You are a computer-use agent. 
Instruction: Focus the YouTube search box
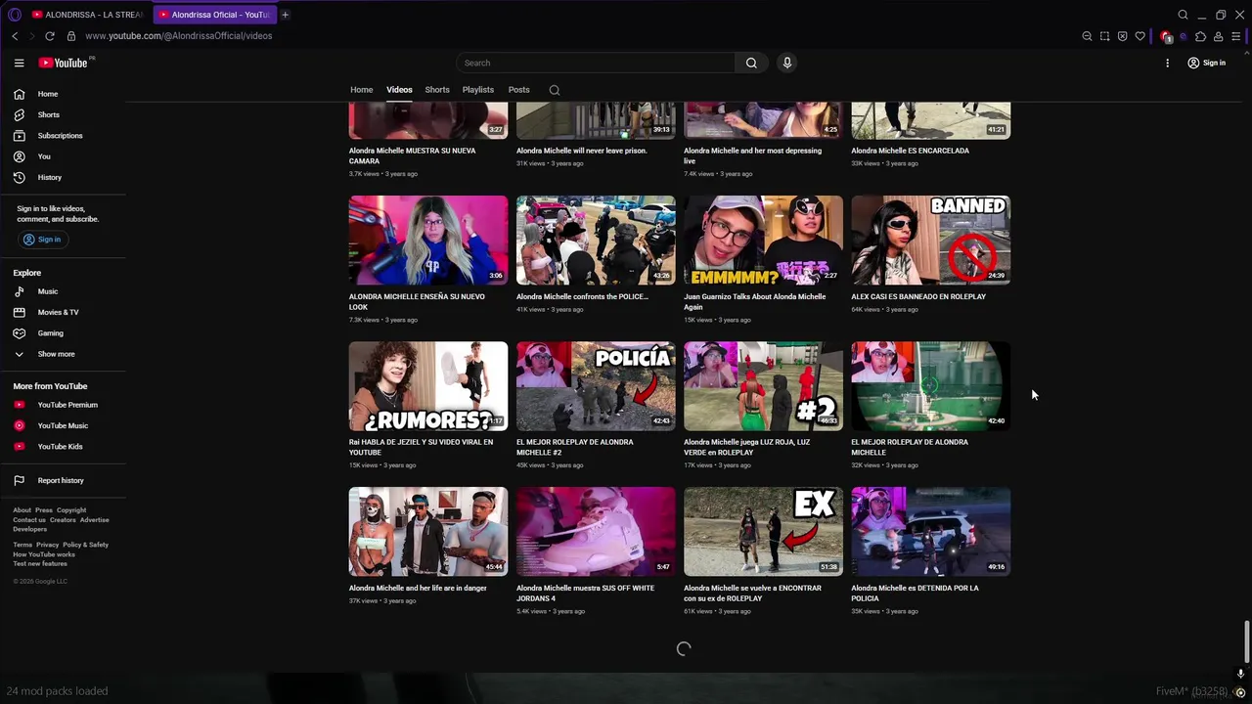[x=596, y=63]
